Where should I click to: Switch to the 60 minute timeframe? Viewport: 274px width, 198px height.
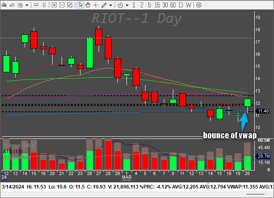click(173, 5)
